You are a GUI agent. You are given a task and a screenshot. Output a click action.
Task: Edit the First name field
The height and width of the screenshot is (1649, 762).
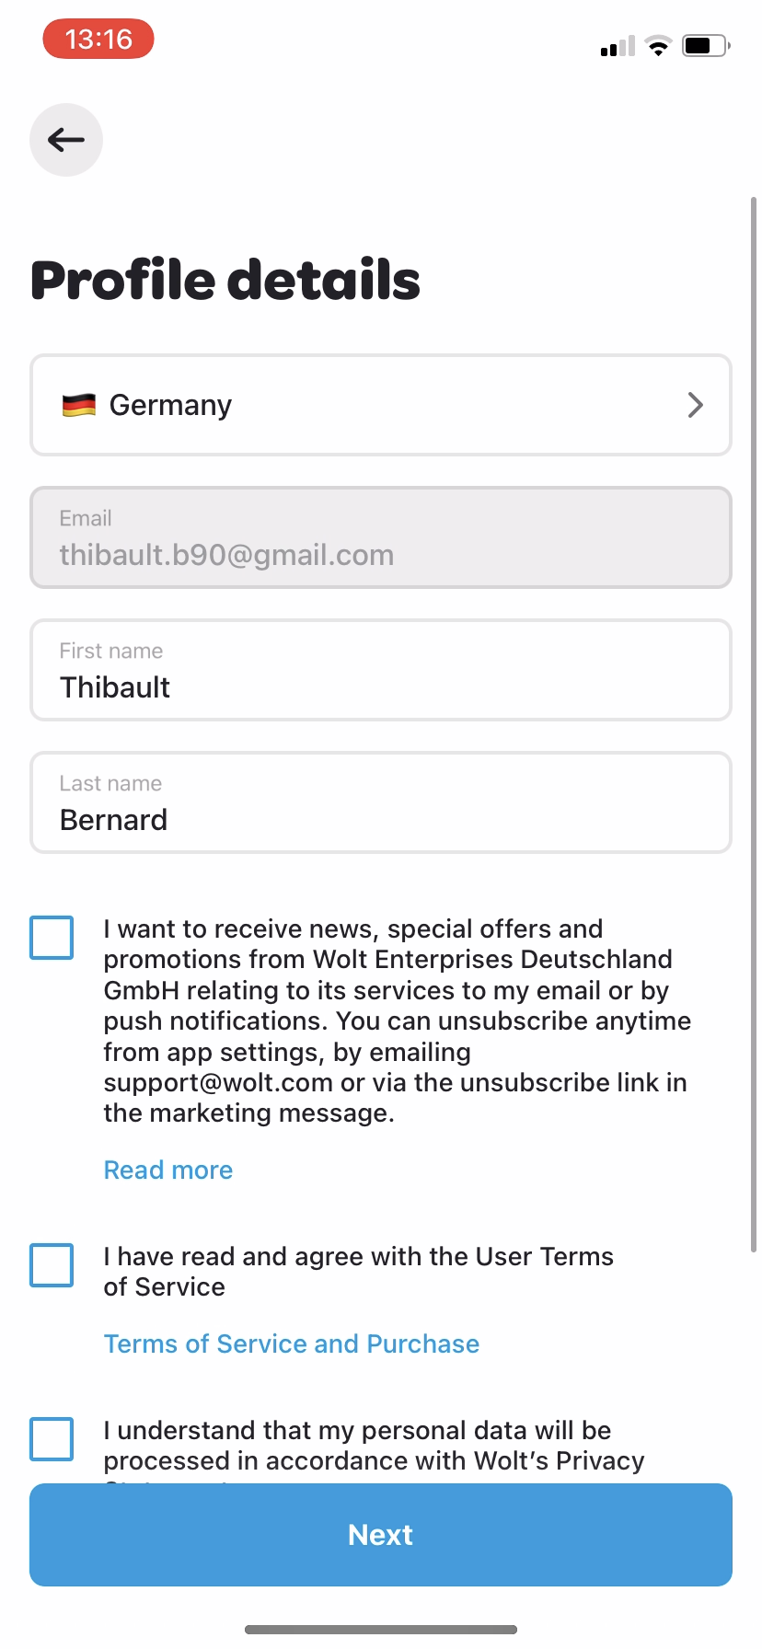(381, 671)
